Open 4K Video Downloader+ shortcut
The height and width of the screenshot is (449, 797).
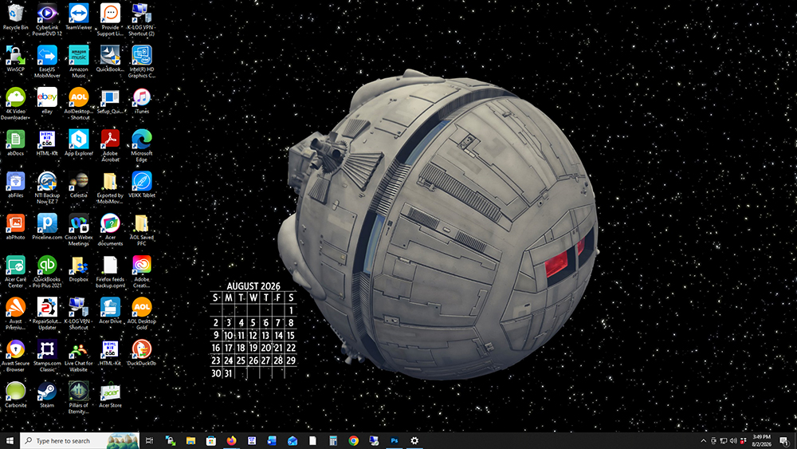[15, 104]
